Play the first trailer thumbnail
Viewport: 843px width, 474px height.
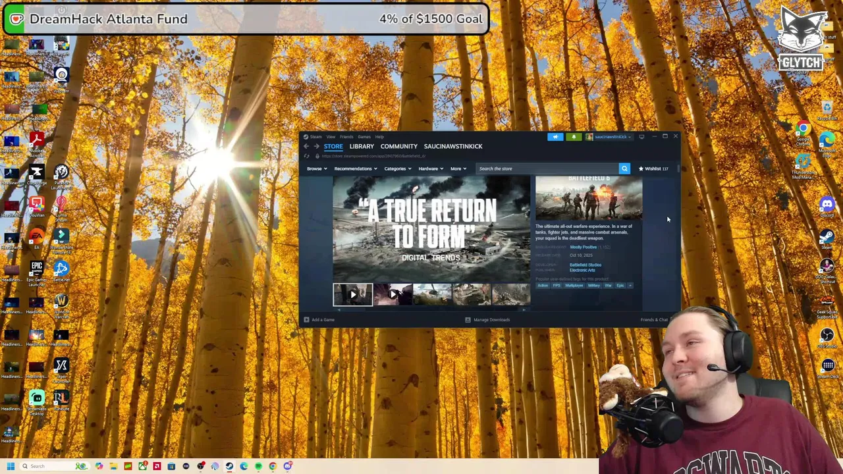(x=352, y=295)
